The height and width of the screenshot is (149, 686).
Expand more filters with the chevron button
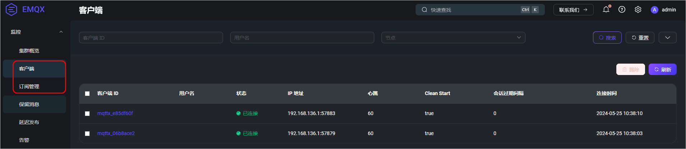[x=668, y=38]
